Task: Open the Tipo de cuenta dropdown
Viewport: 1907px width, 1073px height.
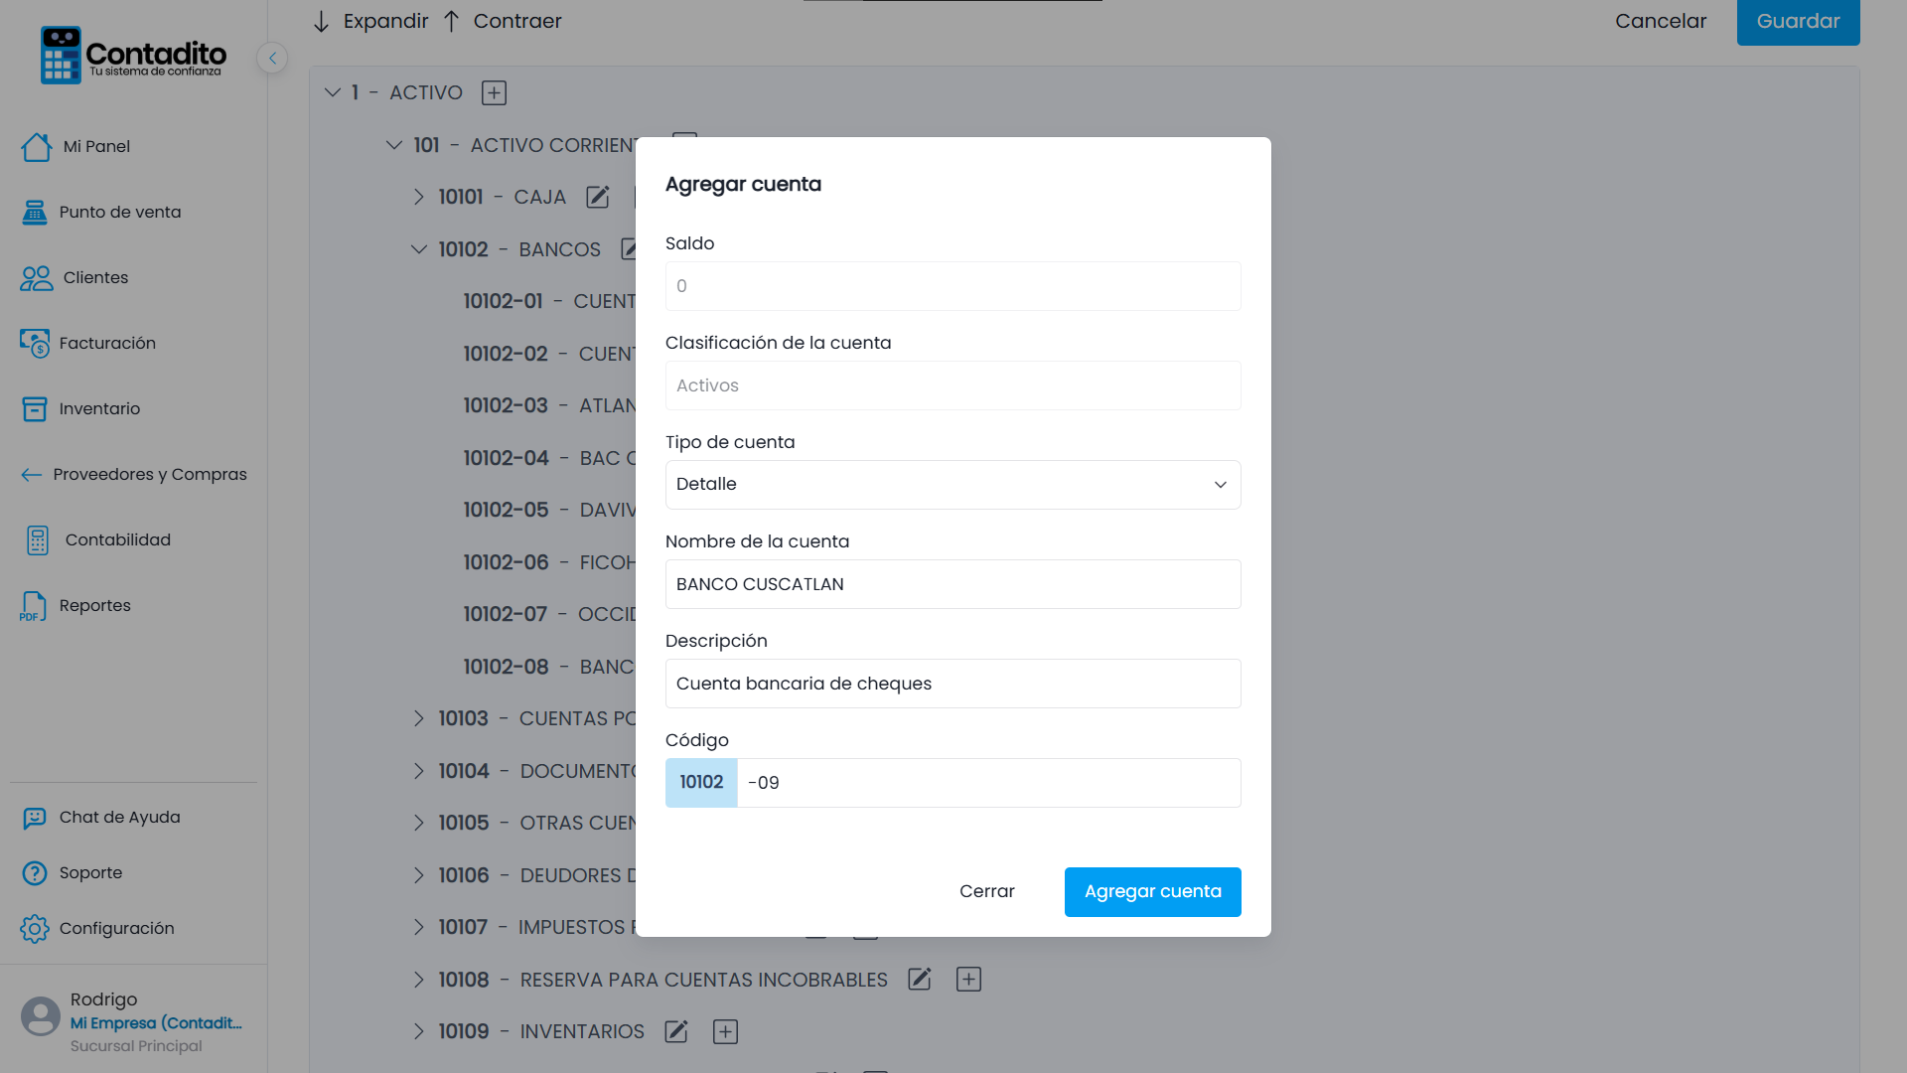Action: point(953,485)
